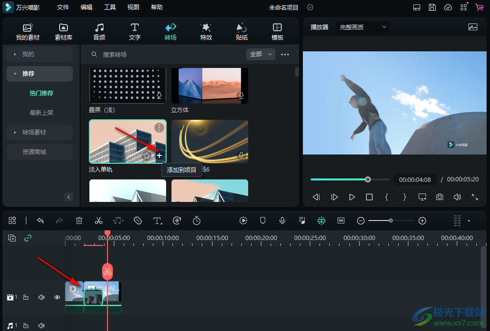Screen dimensions: 490x331
Task: Click the voiceover microphone icon
Action: tap(282, 221)
